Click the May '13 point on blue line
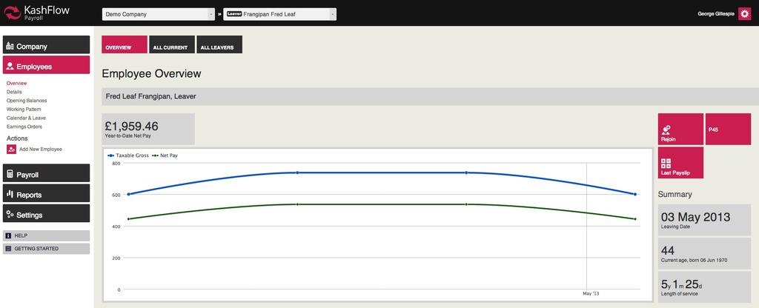Screen dimensions: 759x308 [x=634, y=194]
